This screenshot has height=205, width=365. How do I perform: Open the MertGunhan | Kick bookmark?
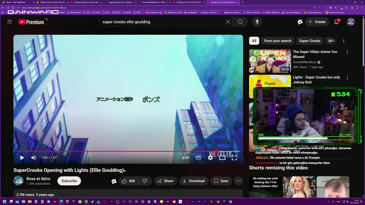point(174,13)
